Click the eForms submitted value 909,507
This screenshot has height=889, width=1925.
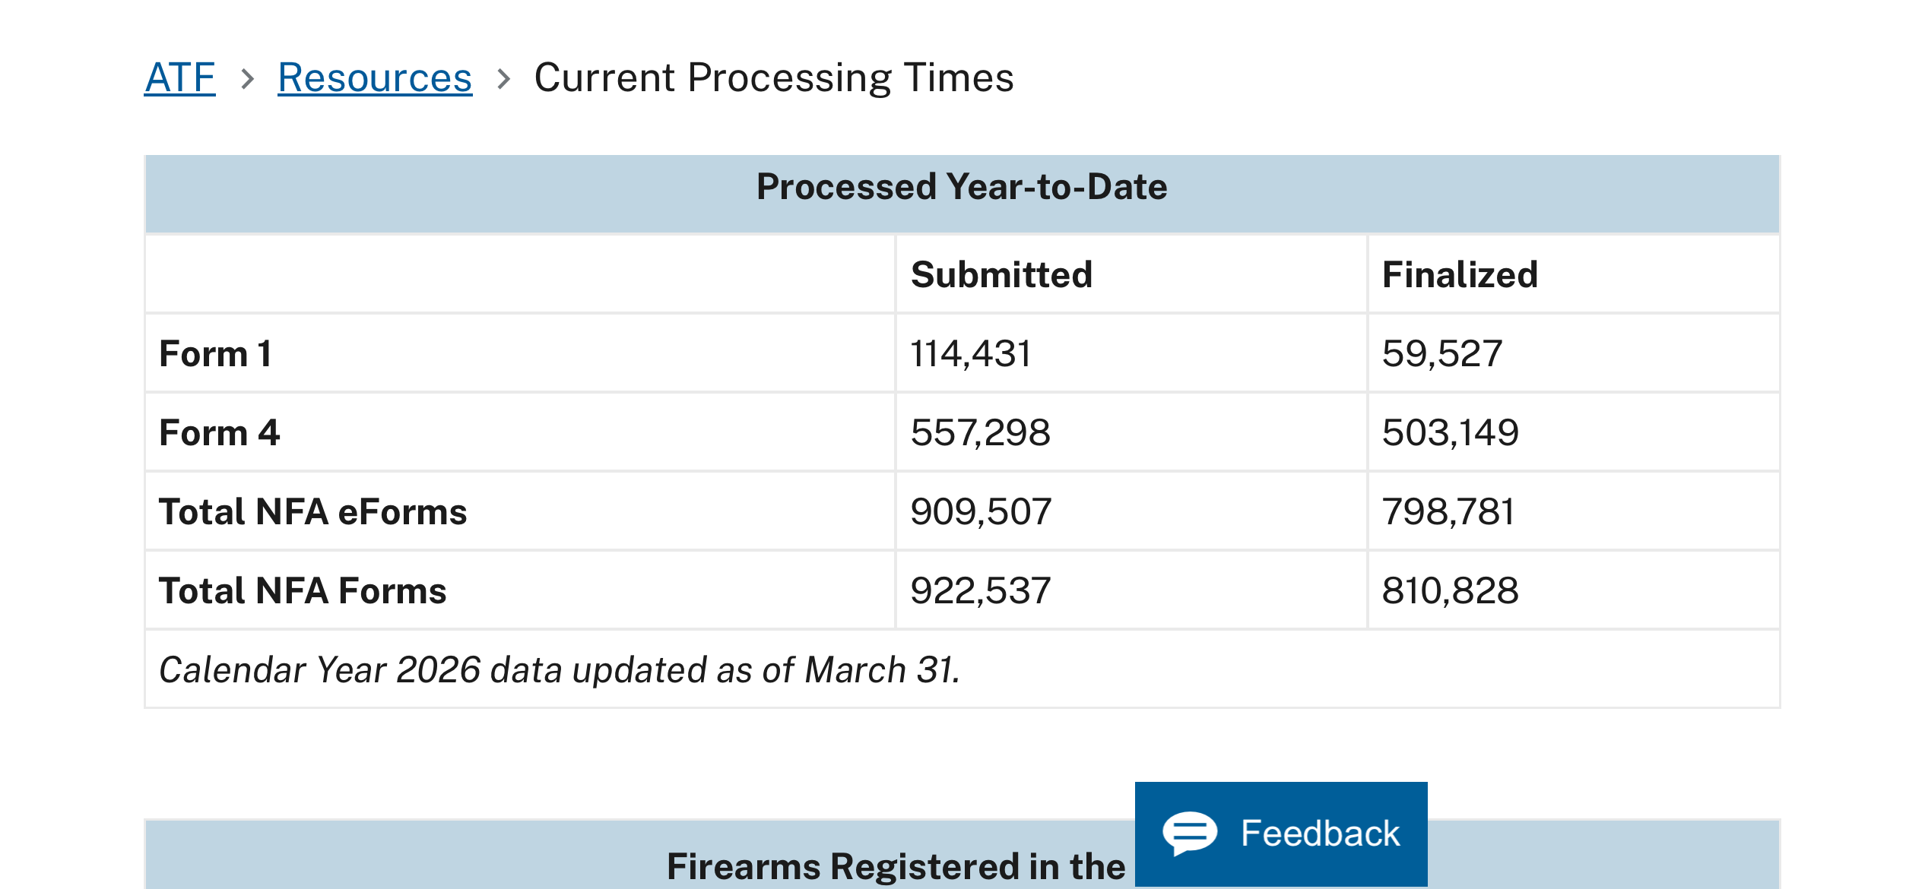[981, 511]
